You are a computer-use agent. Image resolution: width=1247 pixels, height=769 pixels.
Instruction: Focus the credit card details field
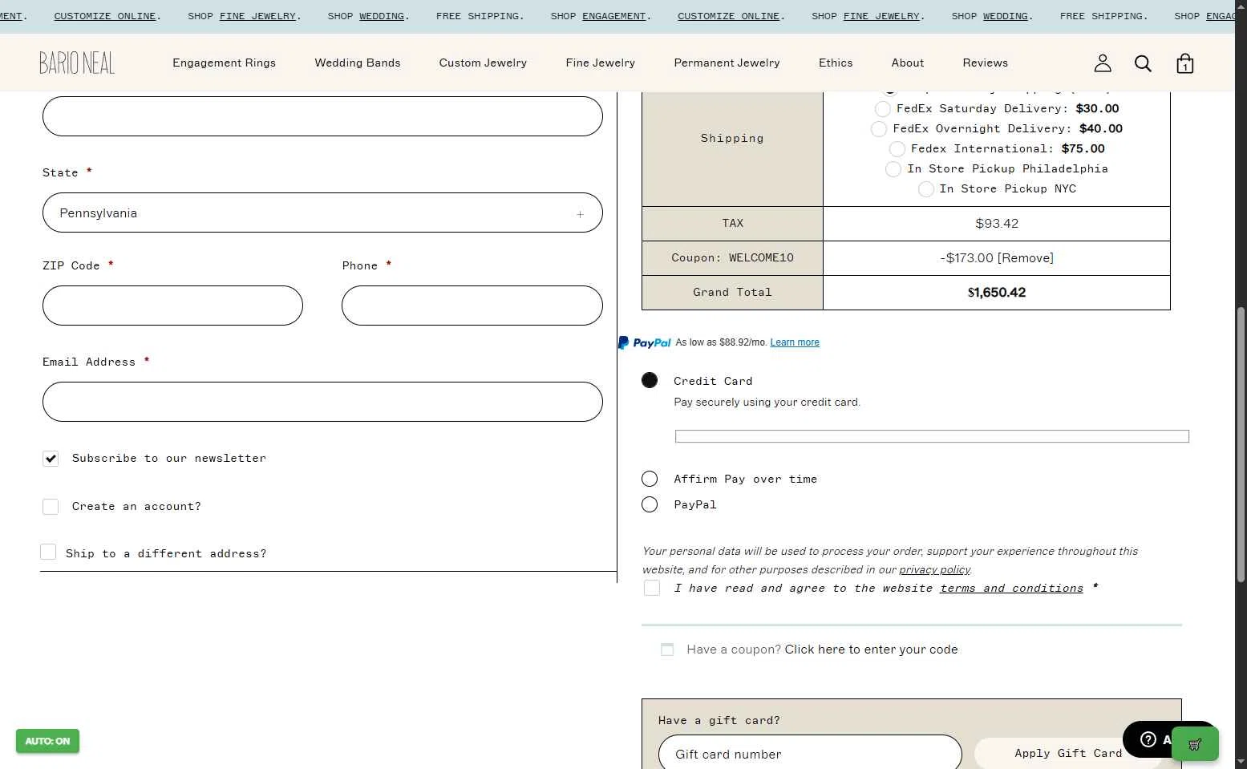[932, 436]
